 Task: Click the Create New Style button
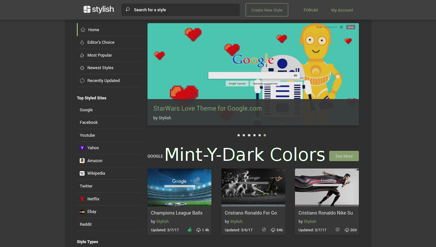pos(267,10)
